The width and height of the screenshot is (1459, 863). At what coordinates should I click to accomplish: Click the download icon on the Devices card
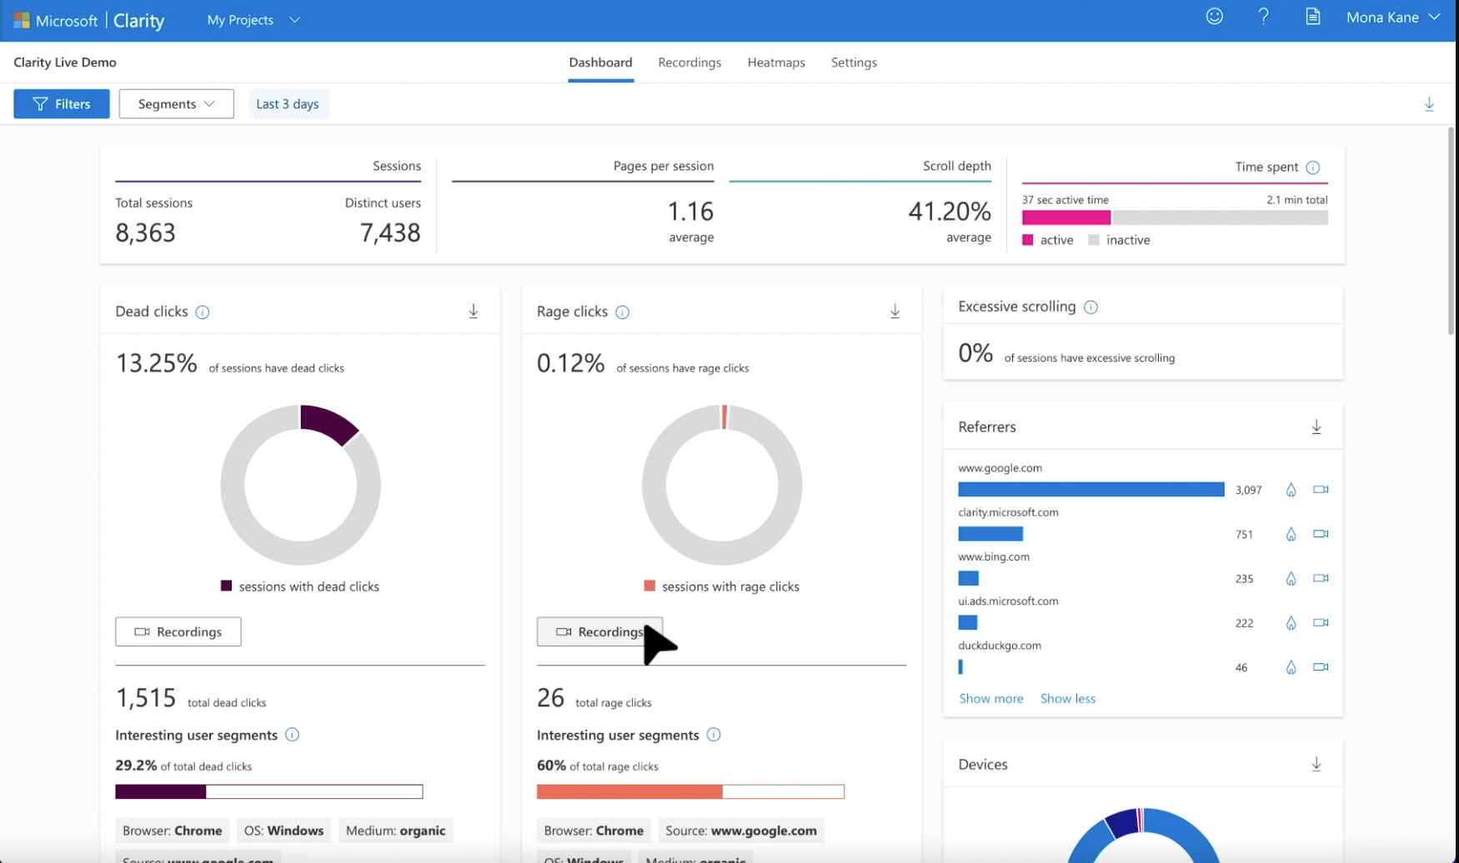pos(1316,763)
